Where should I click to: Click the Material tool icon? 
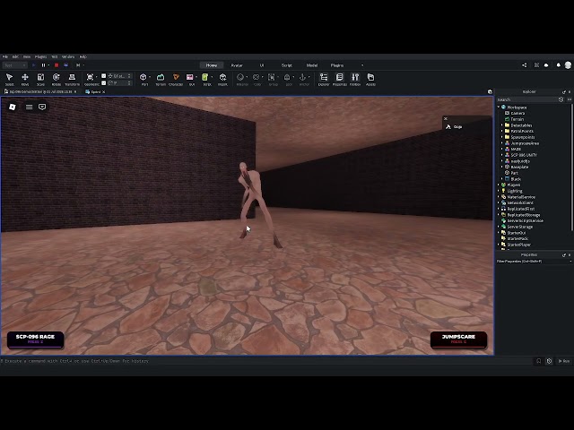point(240,77)
